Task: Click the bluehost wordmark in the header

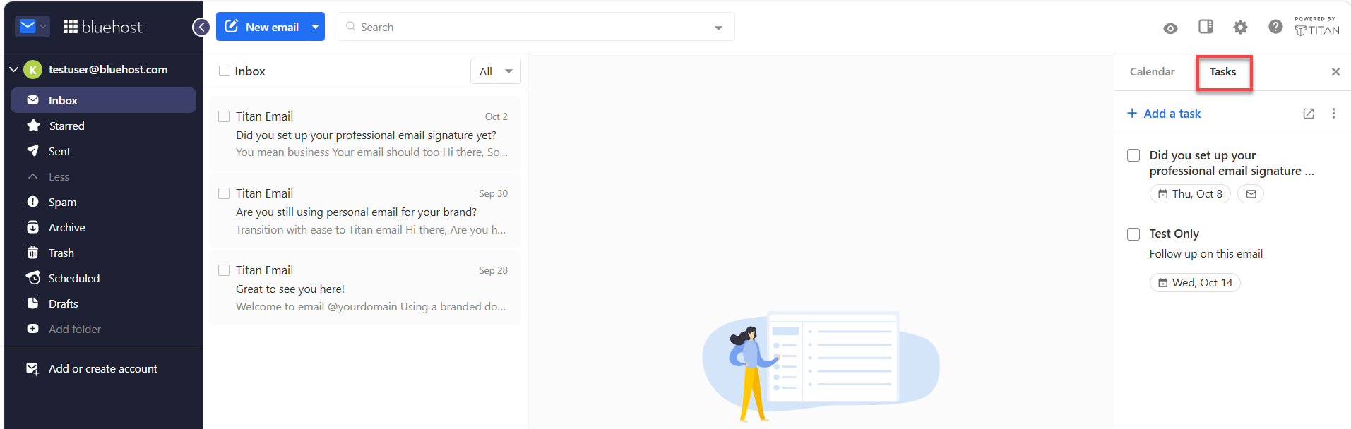Action: 112,27
